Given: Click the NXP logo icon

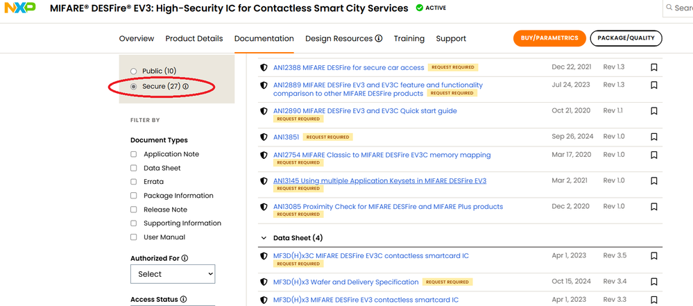Looking at the screenshot, I should click(21, 8).
